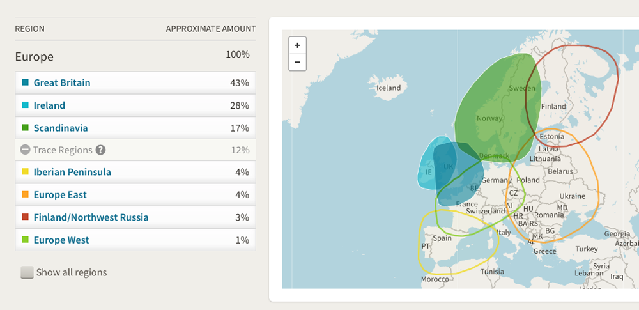Click Scandinavia green color swatch
Image resolution: width=639 pixels, height=310 pixels.
coord(25,128)
